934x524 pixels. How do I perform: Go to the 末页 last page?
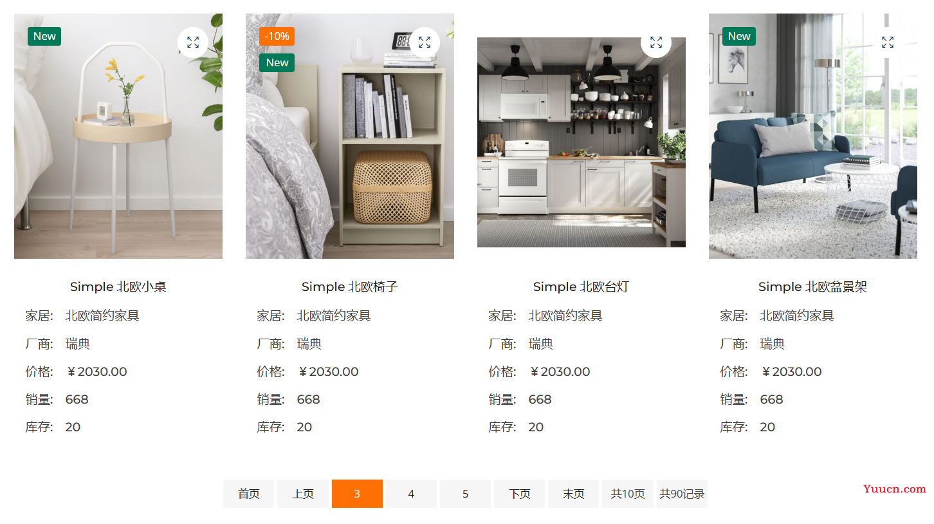coord(573,494)
